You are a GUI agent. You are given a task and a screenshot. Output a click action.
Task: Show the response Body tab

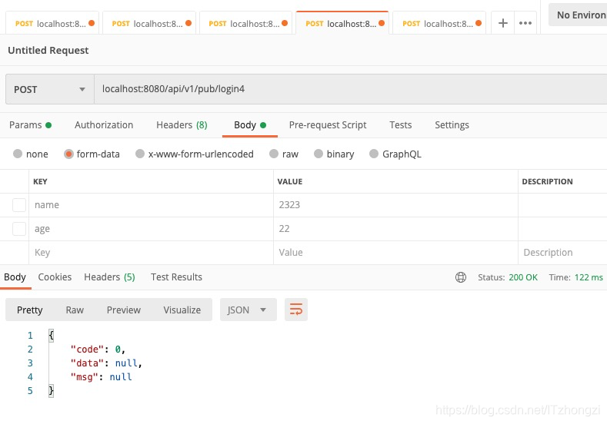coord(15,277)
